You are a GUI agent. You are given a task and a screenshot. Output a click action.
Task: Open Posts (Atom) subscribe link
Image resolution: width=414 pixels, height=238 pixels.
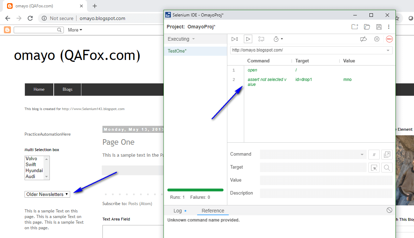tap(140, 203)
